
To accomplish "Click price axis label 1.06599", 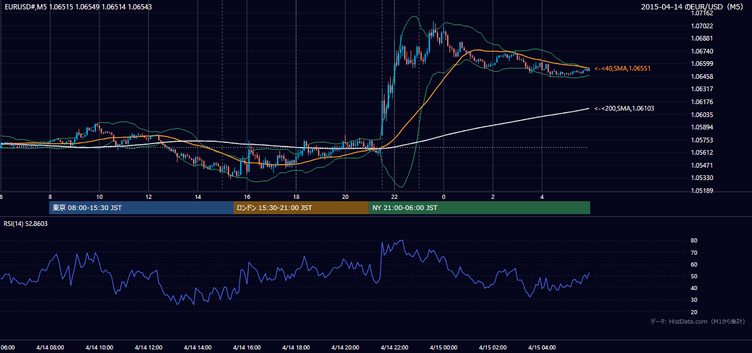I will [703, 64].
